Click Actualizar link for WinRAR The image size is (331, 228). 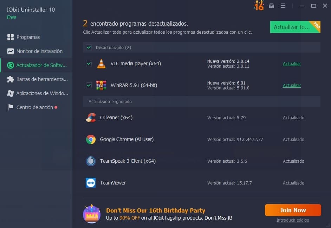point(292,85)
